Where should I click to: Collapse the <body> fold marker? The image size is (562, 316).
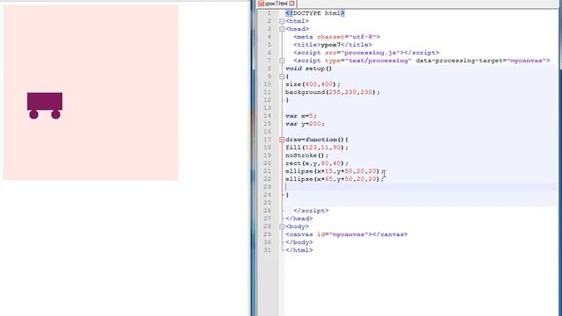pyautogui.click(x=282, y=226)
